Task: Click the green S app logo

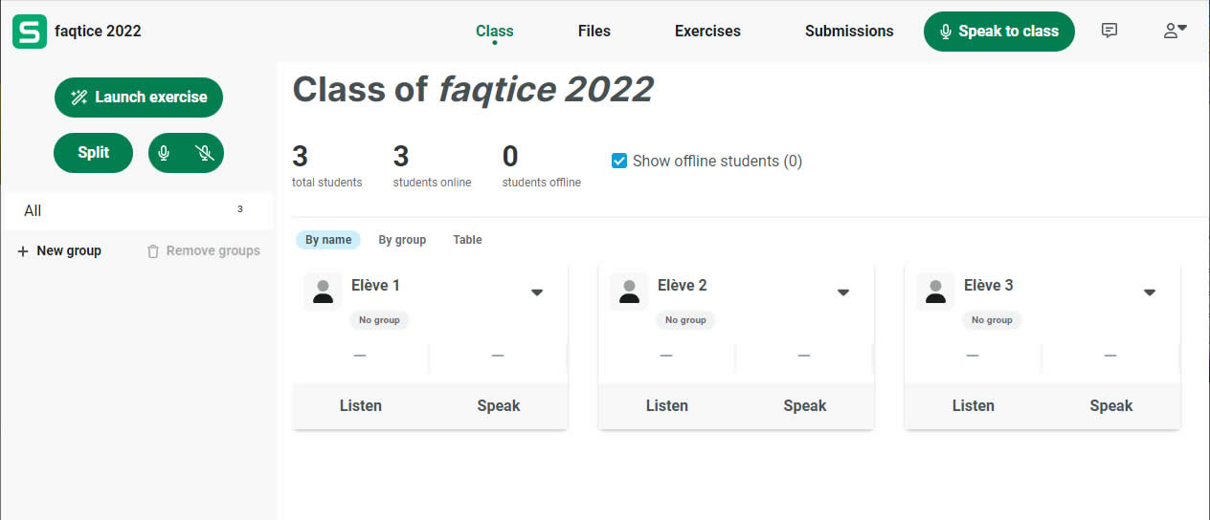Action: (x=30, y=32)
